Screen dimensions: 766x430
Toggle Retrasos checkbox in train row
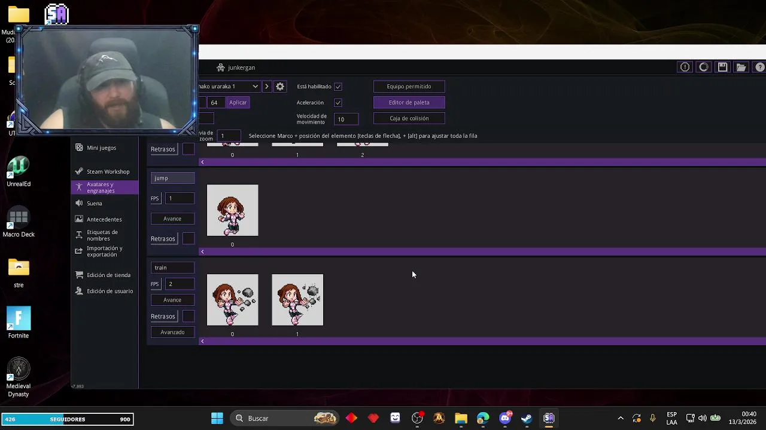coord(189,317)
